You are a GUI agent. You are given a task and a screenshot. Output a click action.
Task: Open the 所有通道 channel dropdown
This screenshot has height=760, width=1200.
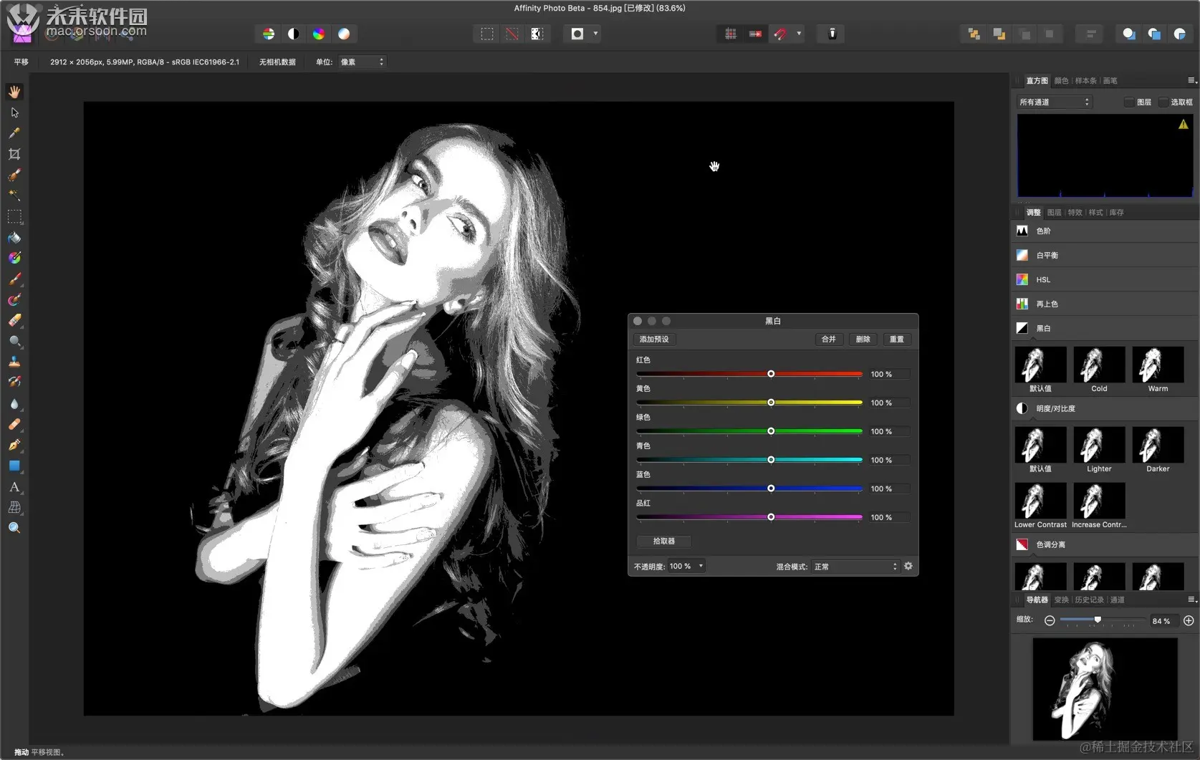[1054, 102]
